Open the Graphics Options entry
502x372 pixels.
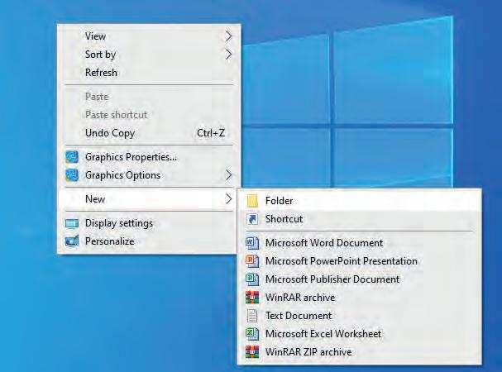coord(149,175)
